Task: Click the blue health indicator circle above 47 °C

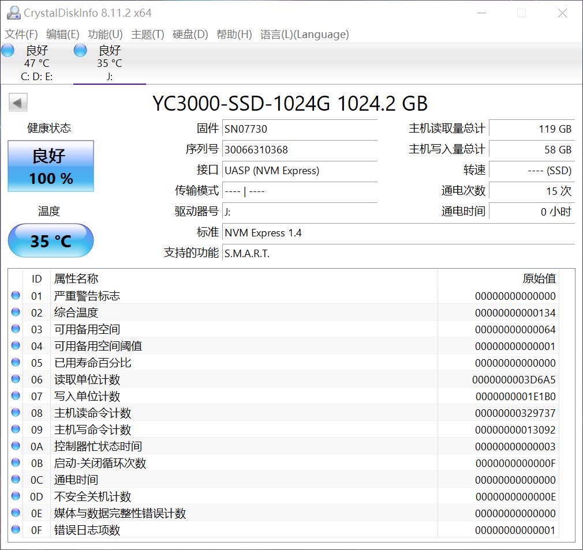Action: pos(8,50)
